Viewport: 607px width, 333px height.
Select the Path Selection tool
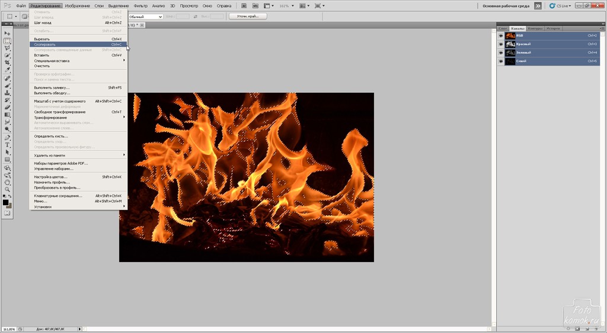point(7,153)
